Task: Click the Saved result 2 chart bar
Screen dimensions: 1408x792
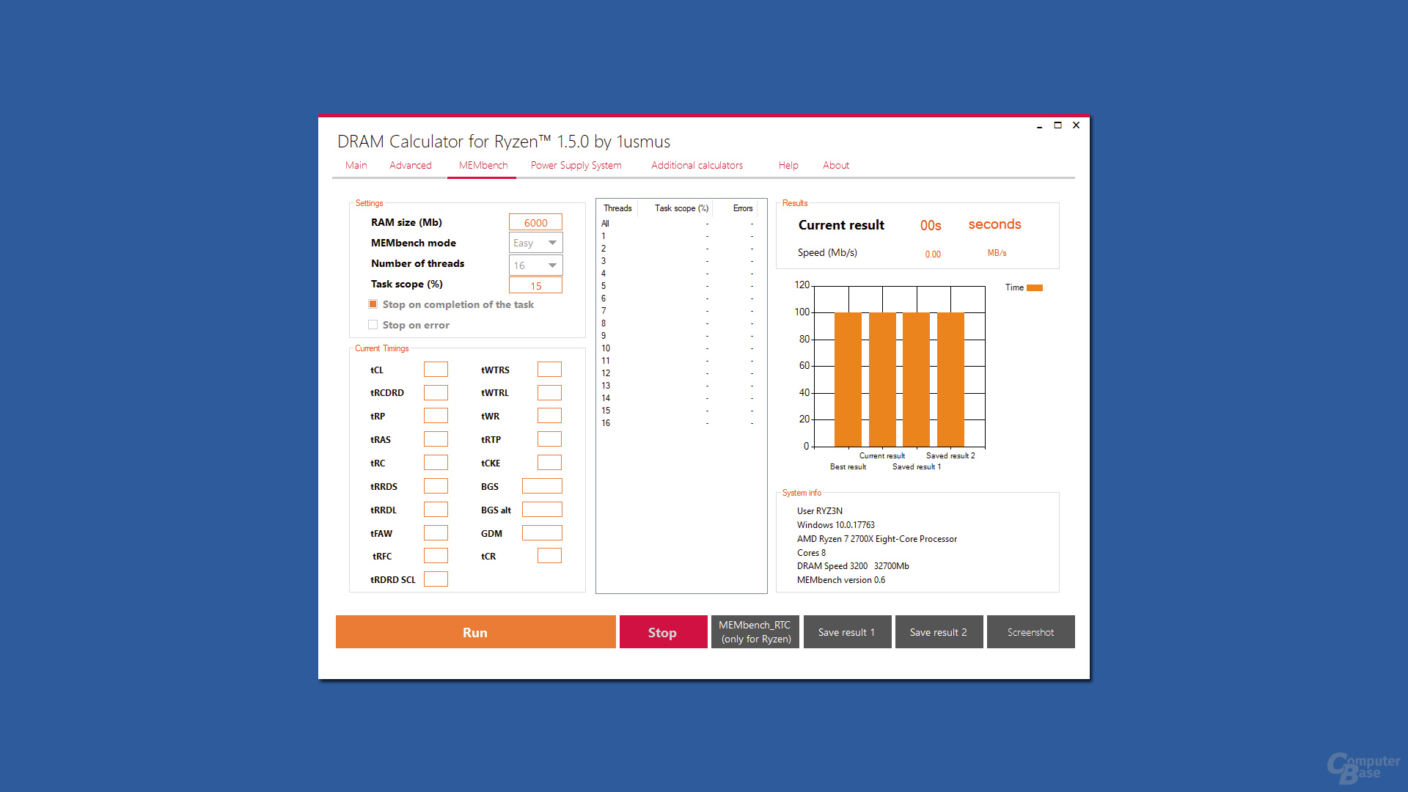Action: point(950,380)
